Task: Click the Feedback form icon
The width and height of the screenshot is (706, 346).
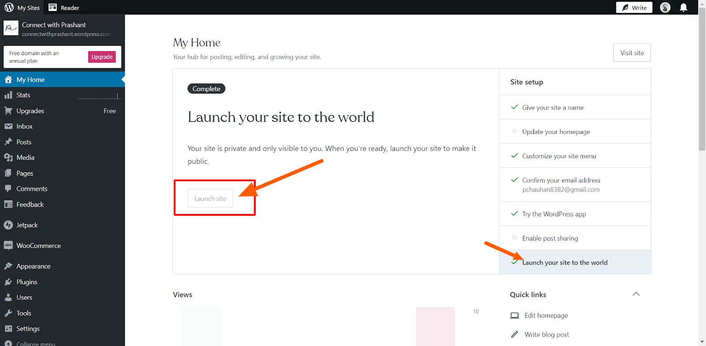Action: click(x=8, y=205)
